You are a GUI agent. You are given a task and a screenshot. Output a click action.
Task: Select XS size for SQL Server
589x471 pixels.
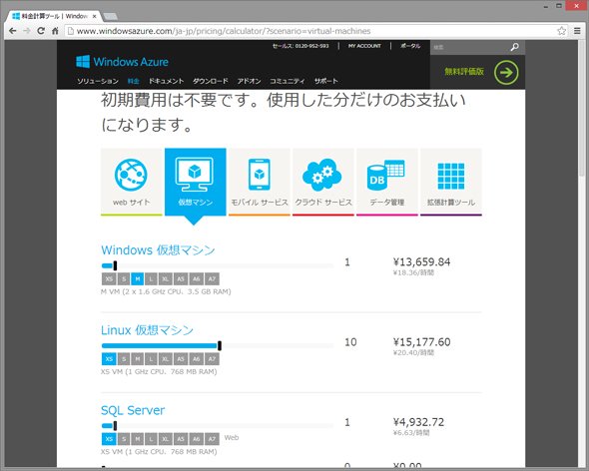tap(109, 439)
